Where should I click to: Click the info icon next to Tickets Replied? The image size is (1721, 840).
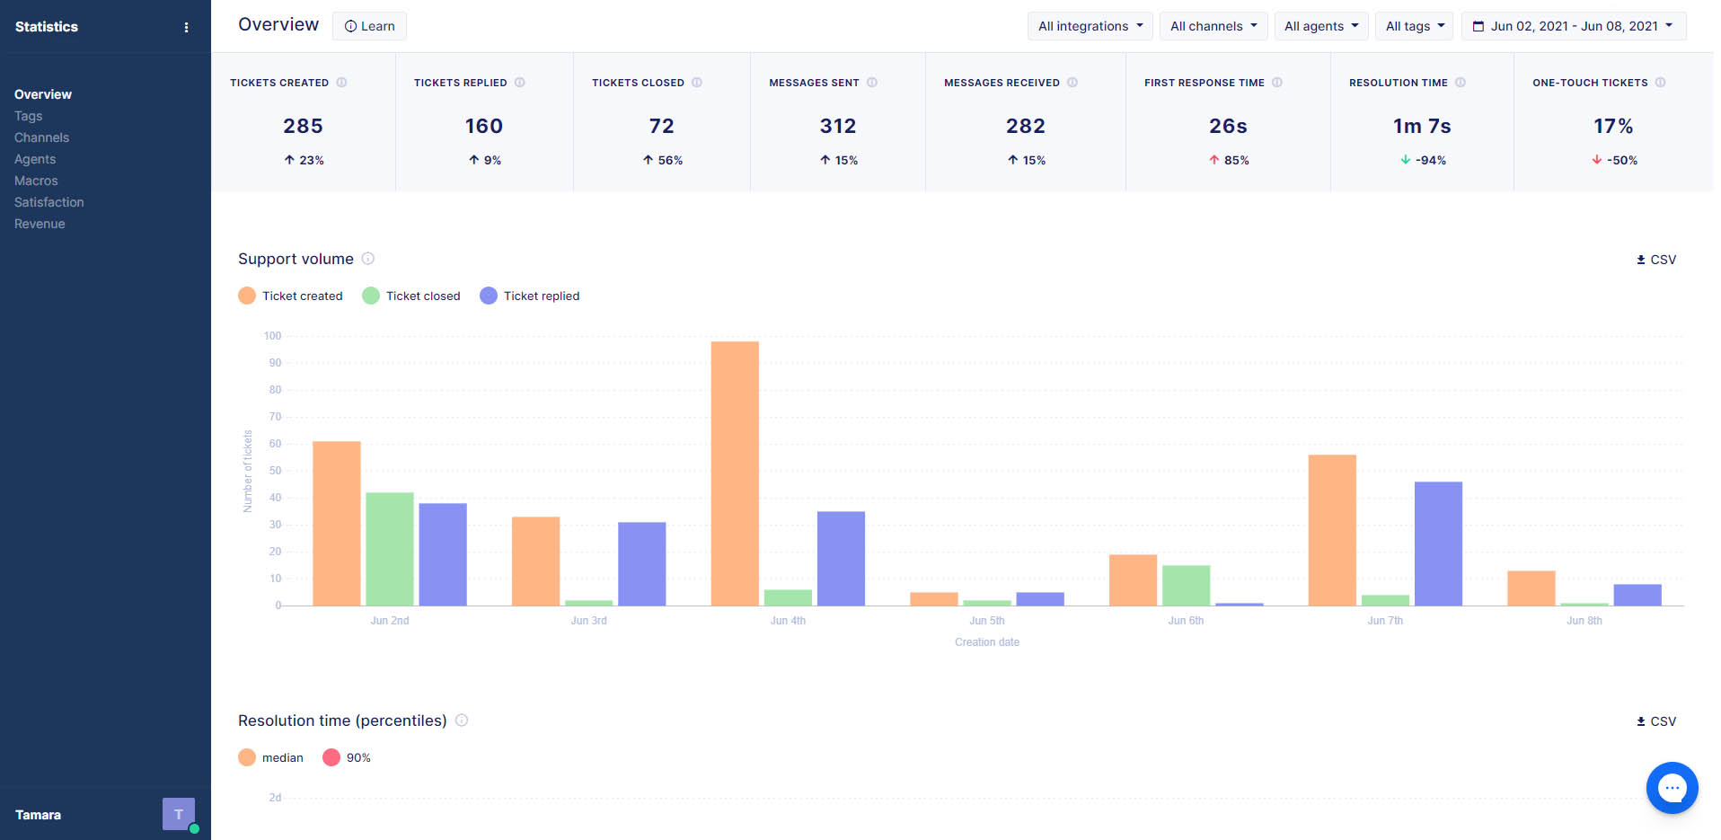tap(519, 83)
